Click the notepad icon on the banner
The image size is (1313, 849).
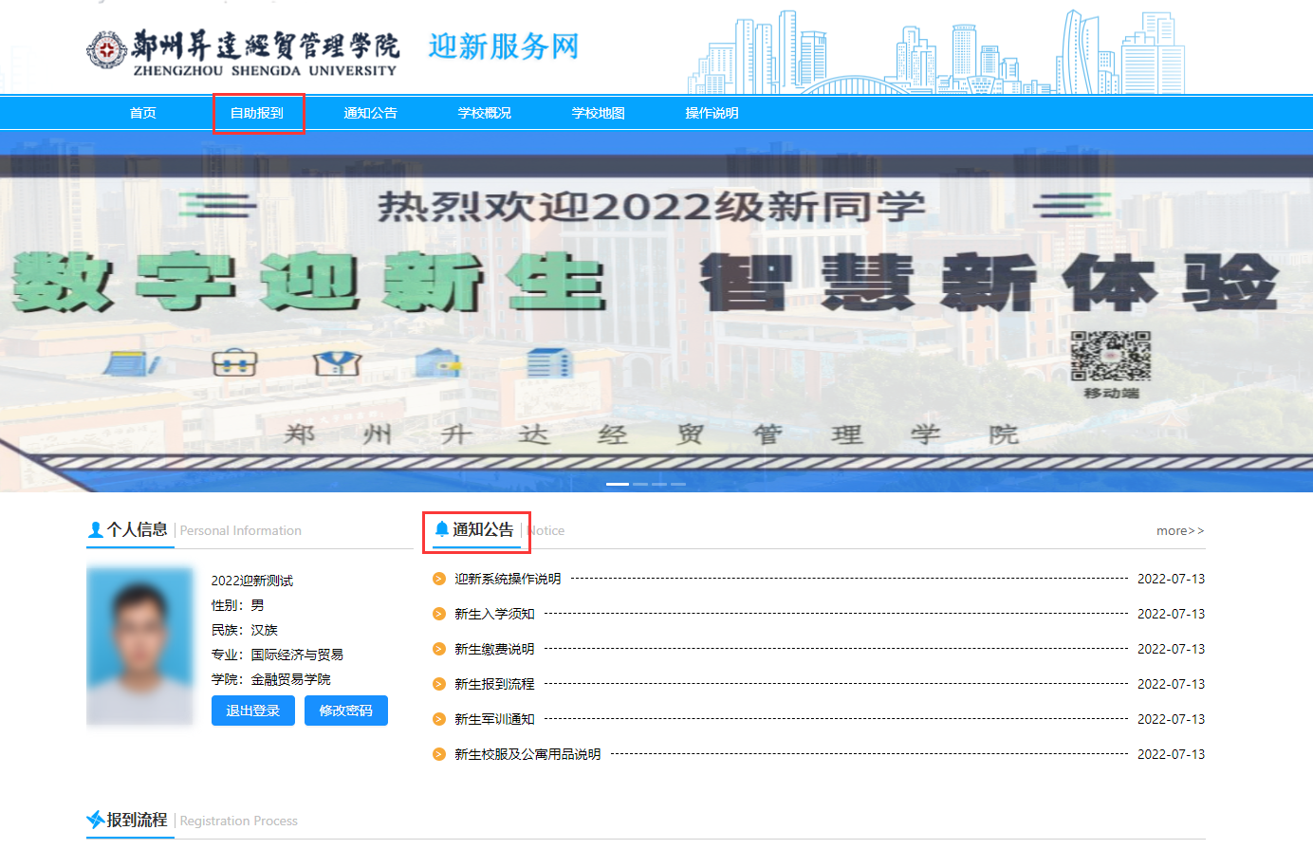[131, 362]
